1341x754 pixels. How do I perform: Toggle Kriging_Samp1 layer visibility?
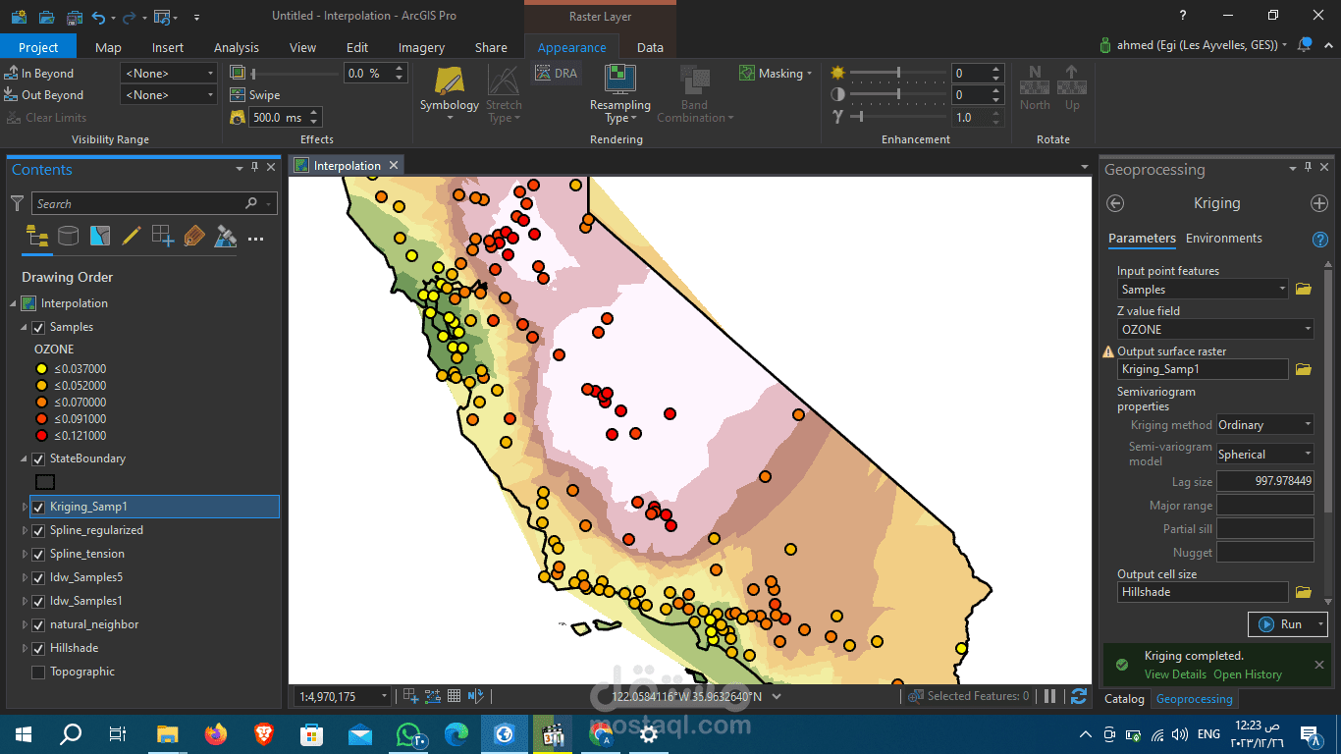click(x=38, y=507)
